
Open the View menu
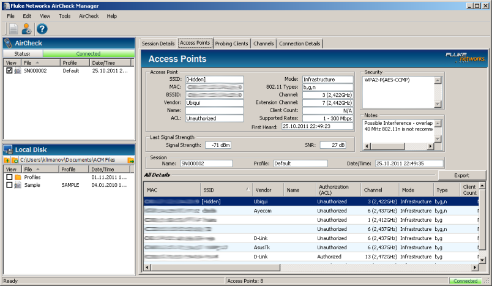[45, 16]
